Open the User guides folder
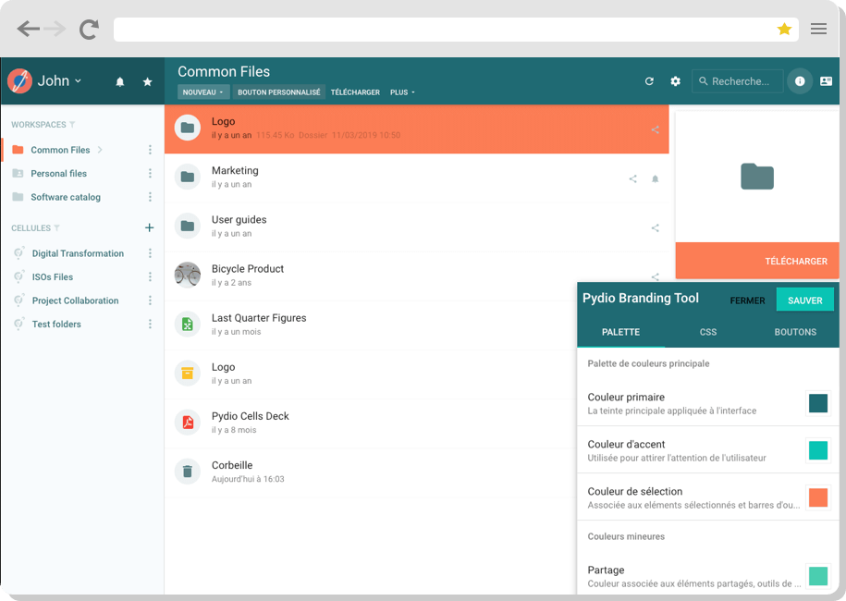Viewport: 846px width, 601px height. [x=416, y=227]
